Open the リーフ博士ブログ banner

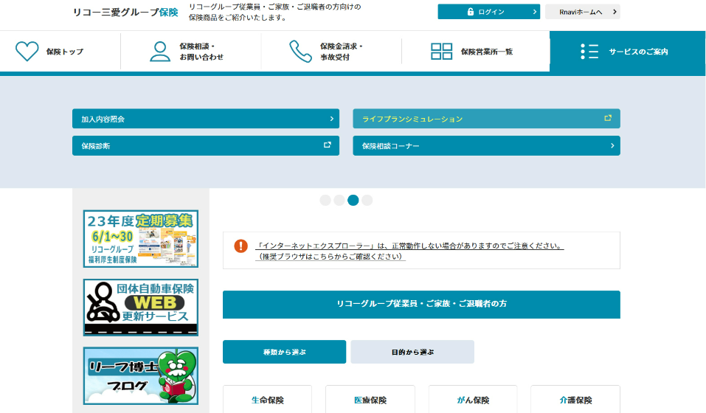click(x=140, y=375)
